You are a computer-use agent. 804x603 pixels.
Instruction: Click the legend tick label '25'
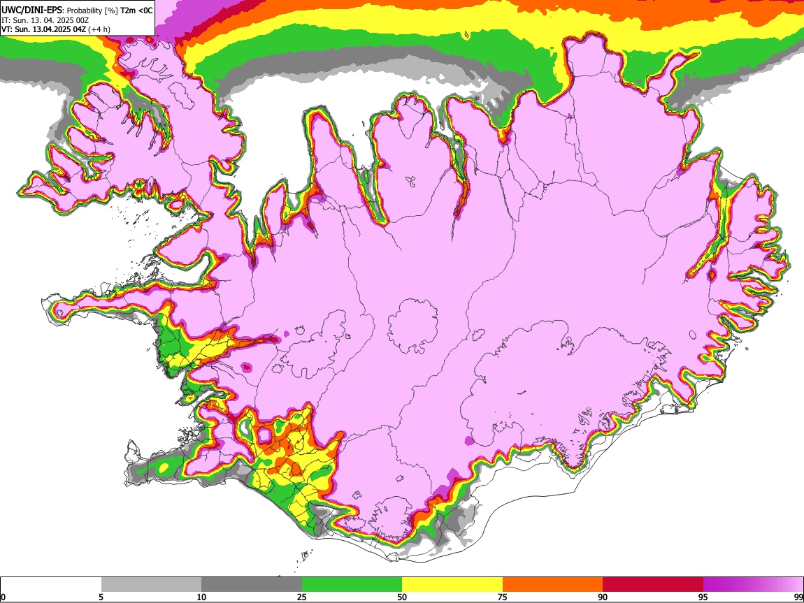302,597
